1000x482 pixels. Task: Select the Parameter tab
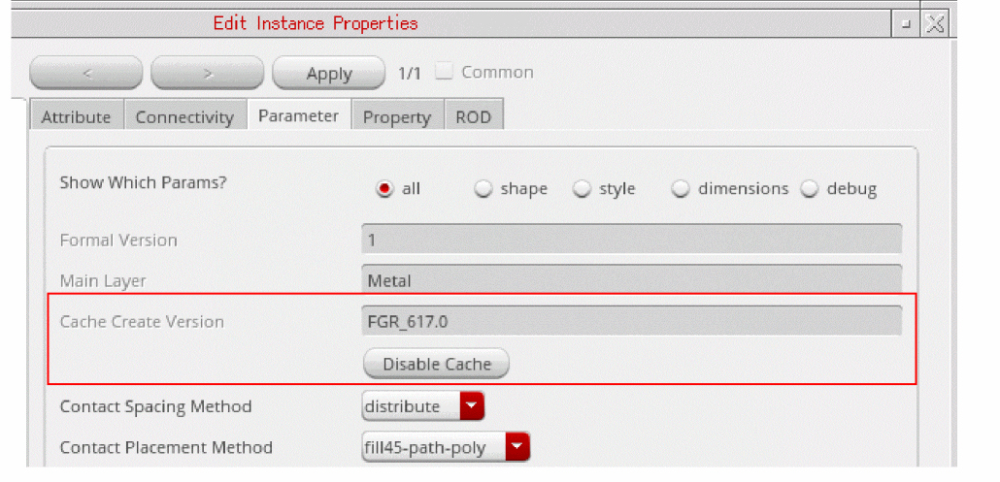(x=298, y=115)
